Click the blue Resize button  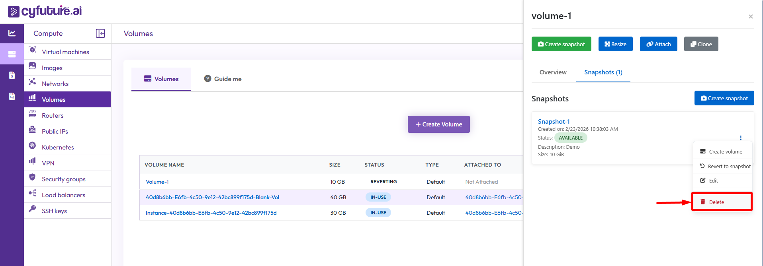(x=615, y=44)
